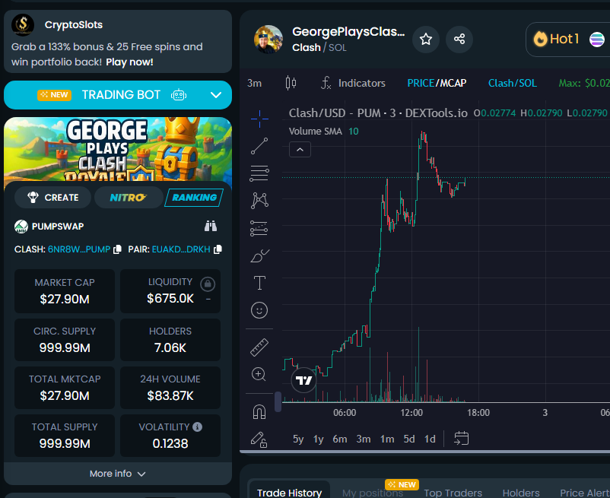Click the RANKING button
This screenshot has width=610, height=498.
[x=194, y=198]
